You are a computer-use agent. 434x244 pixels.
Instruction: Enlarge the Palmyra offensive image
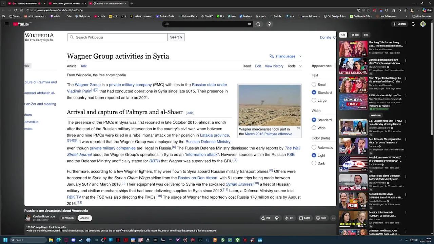click(x=298, y=128)
